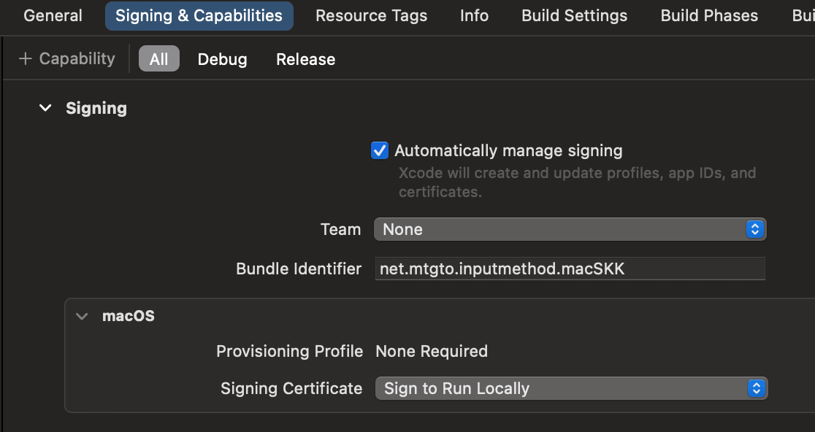Click the macOS section disclosure triangle
The height and width of the screenshot is (432, 815).
(81, 316)
